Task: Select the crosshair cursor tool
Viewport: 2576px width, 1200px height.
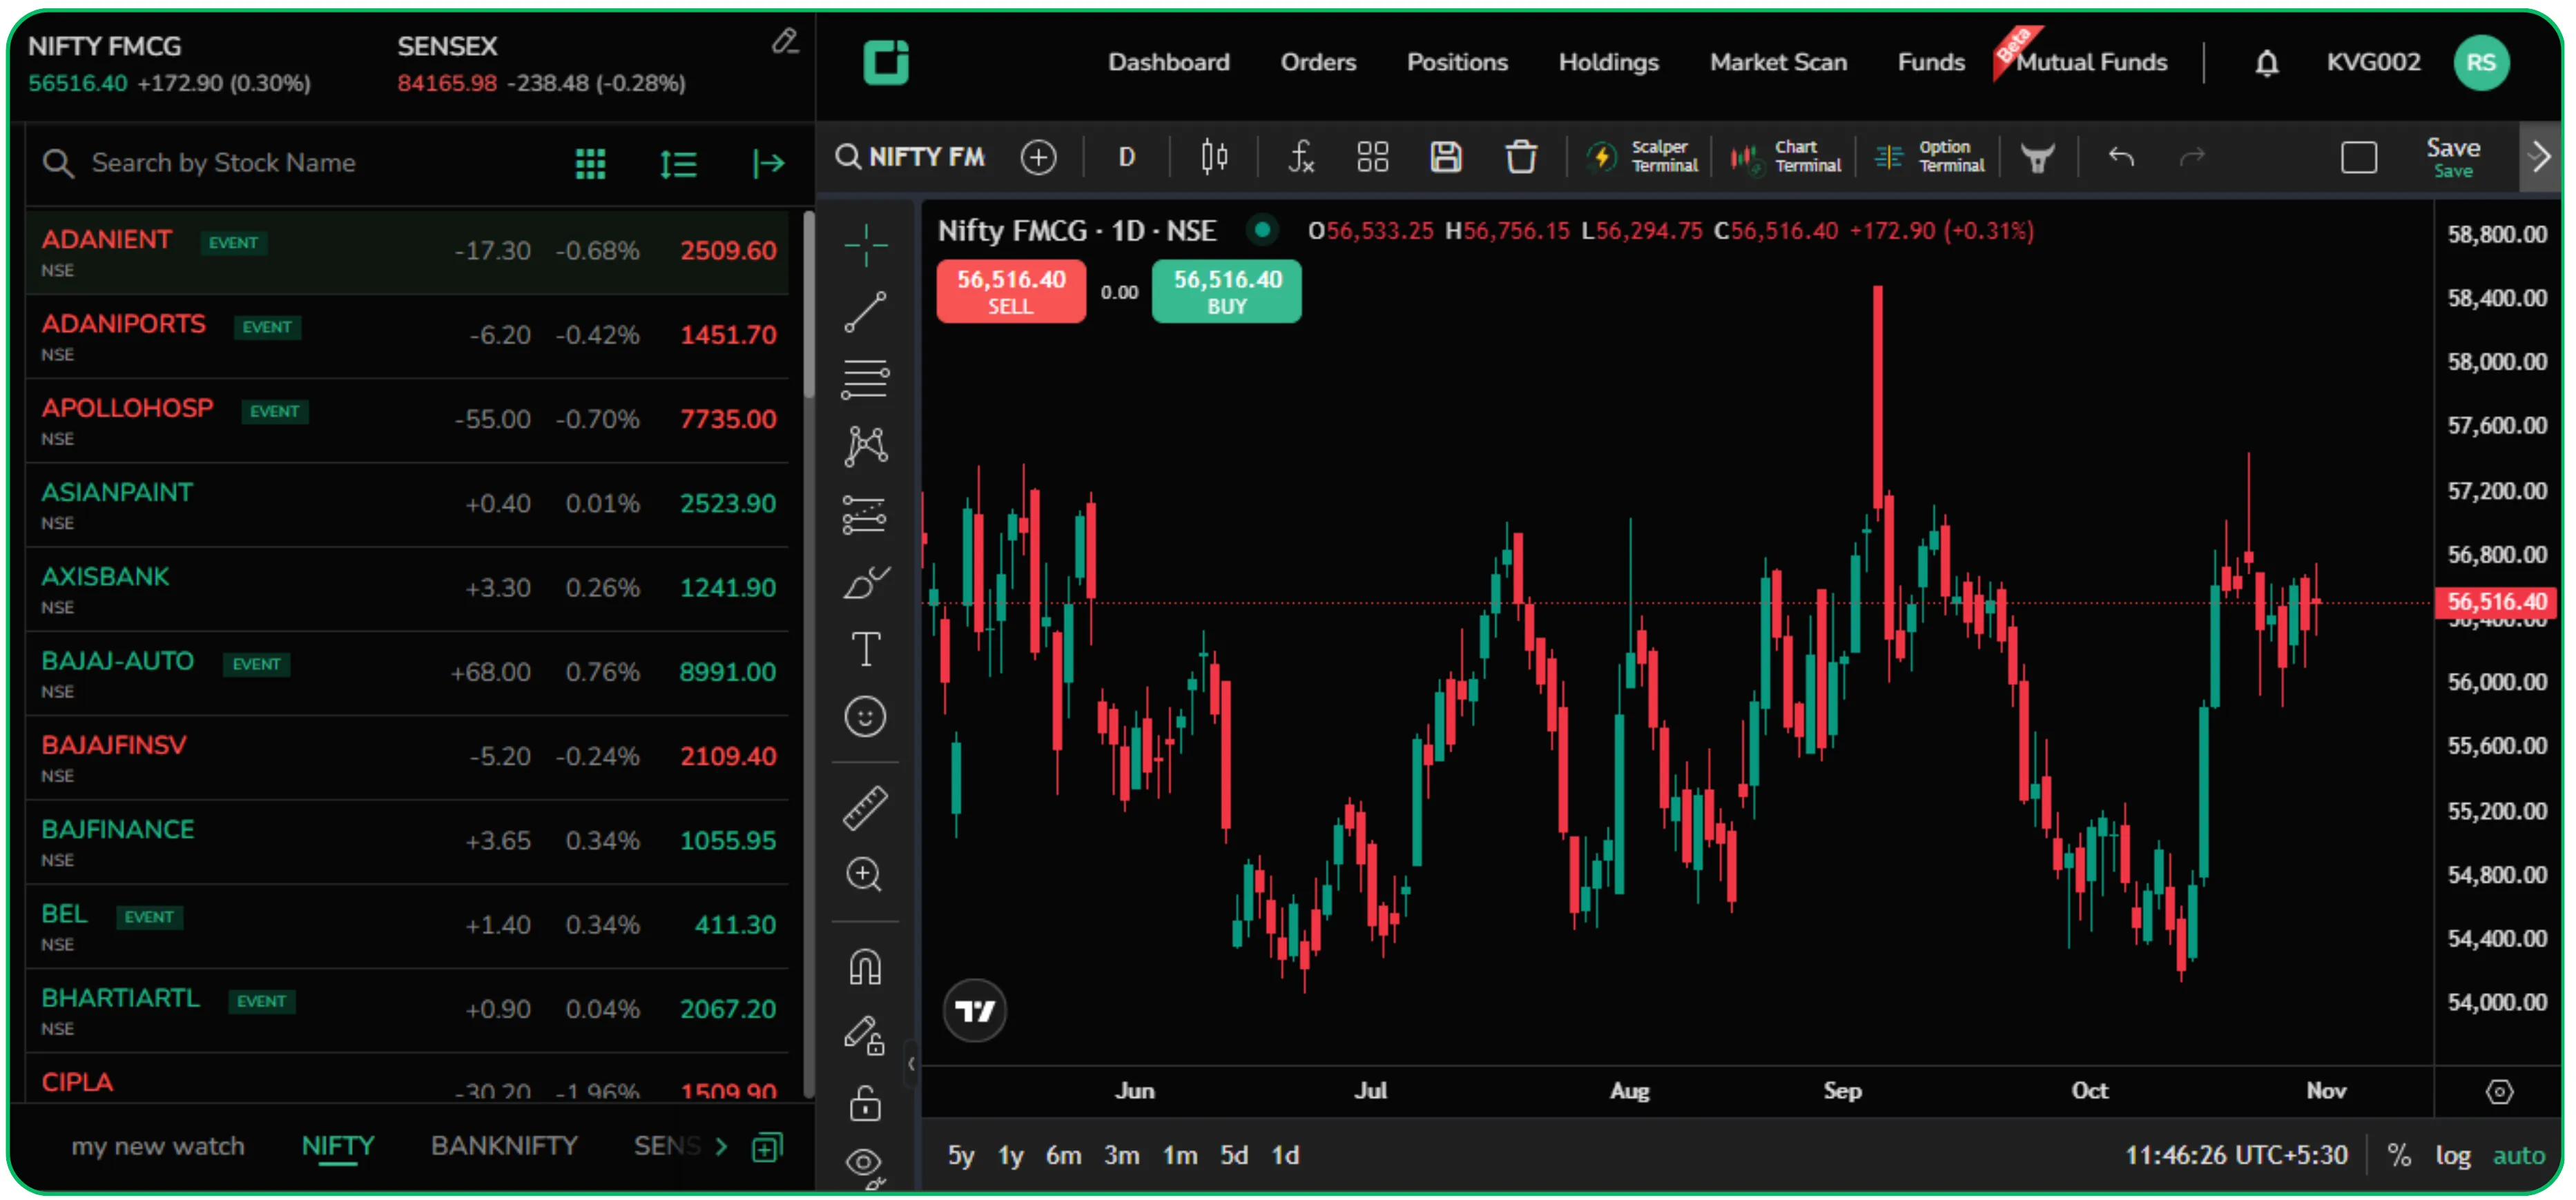Action: pyautogui.click(x=865, y=245)
